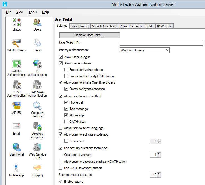This screenshot has height=185, width=205.
Task: Expand the Primary authentication dropdown
Action: coord(167,50)
